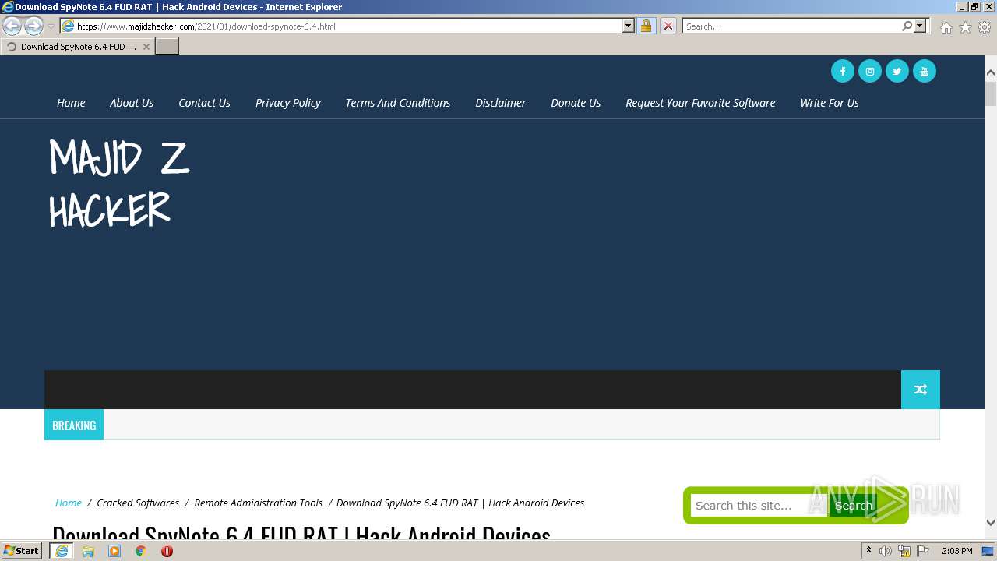997x561 pixels.
Task: Click the Majid Z Hacker site logo
Action: [119, 184]
